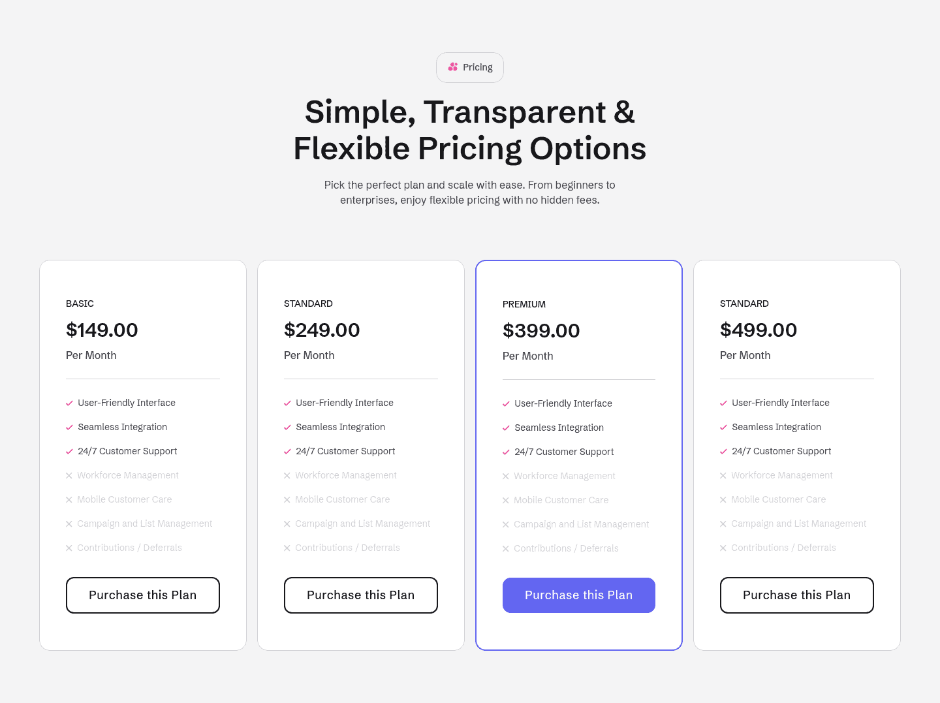Click Purchase this Plan under the $249 Standard card
The height and width of the screenshot is (703, 940).
(x=360, y=595)
